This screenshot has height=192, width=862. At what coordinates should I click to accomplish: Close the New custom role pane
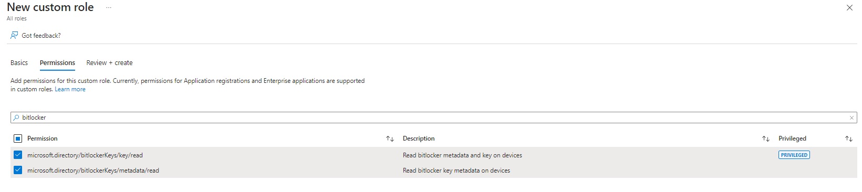coord(849,7)
